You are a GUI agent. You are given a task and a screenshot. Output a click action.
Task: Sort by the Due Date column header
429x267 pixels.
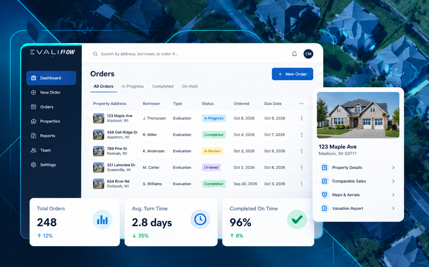273,104
